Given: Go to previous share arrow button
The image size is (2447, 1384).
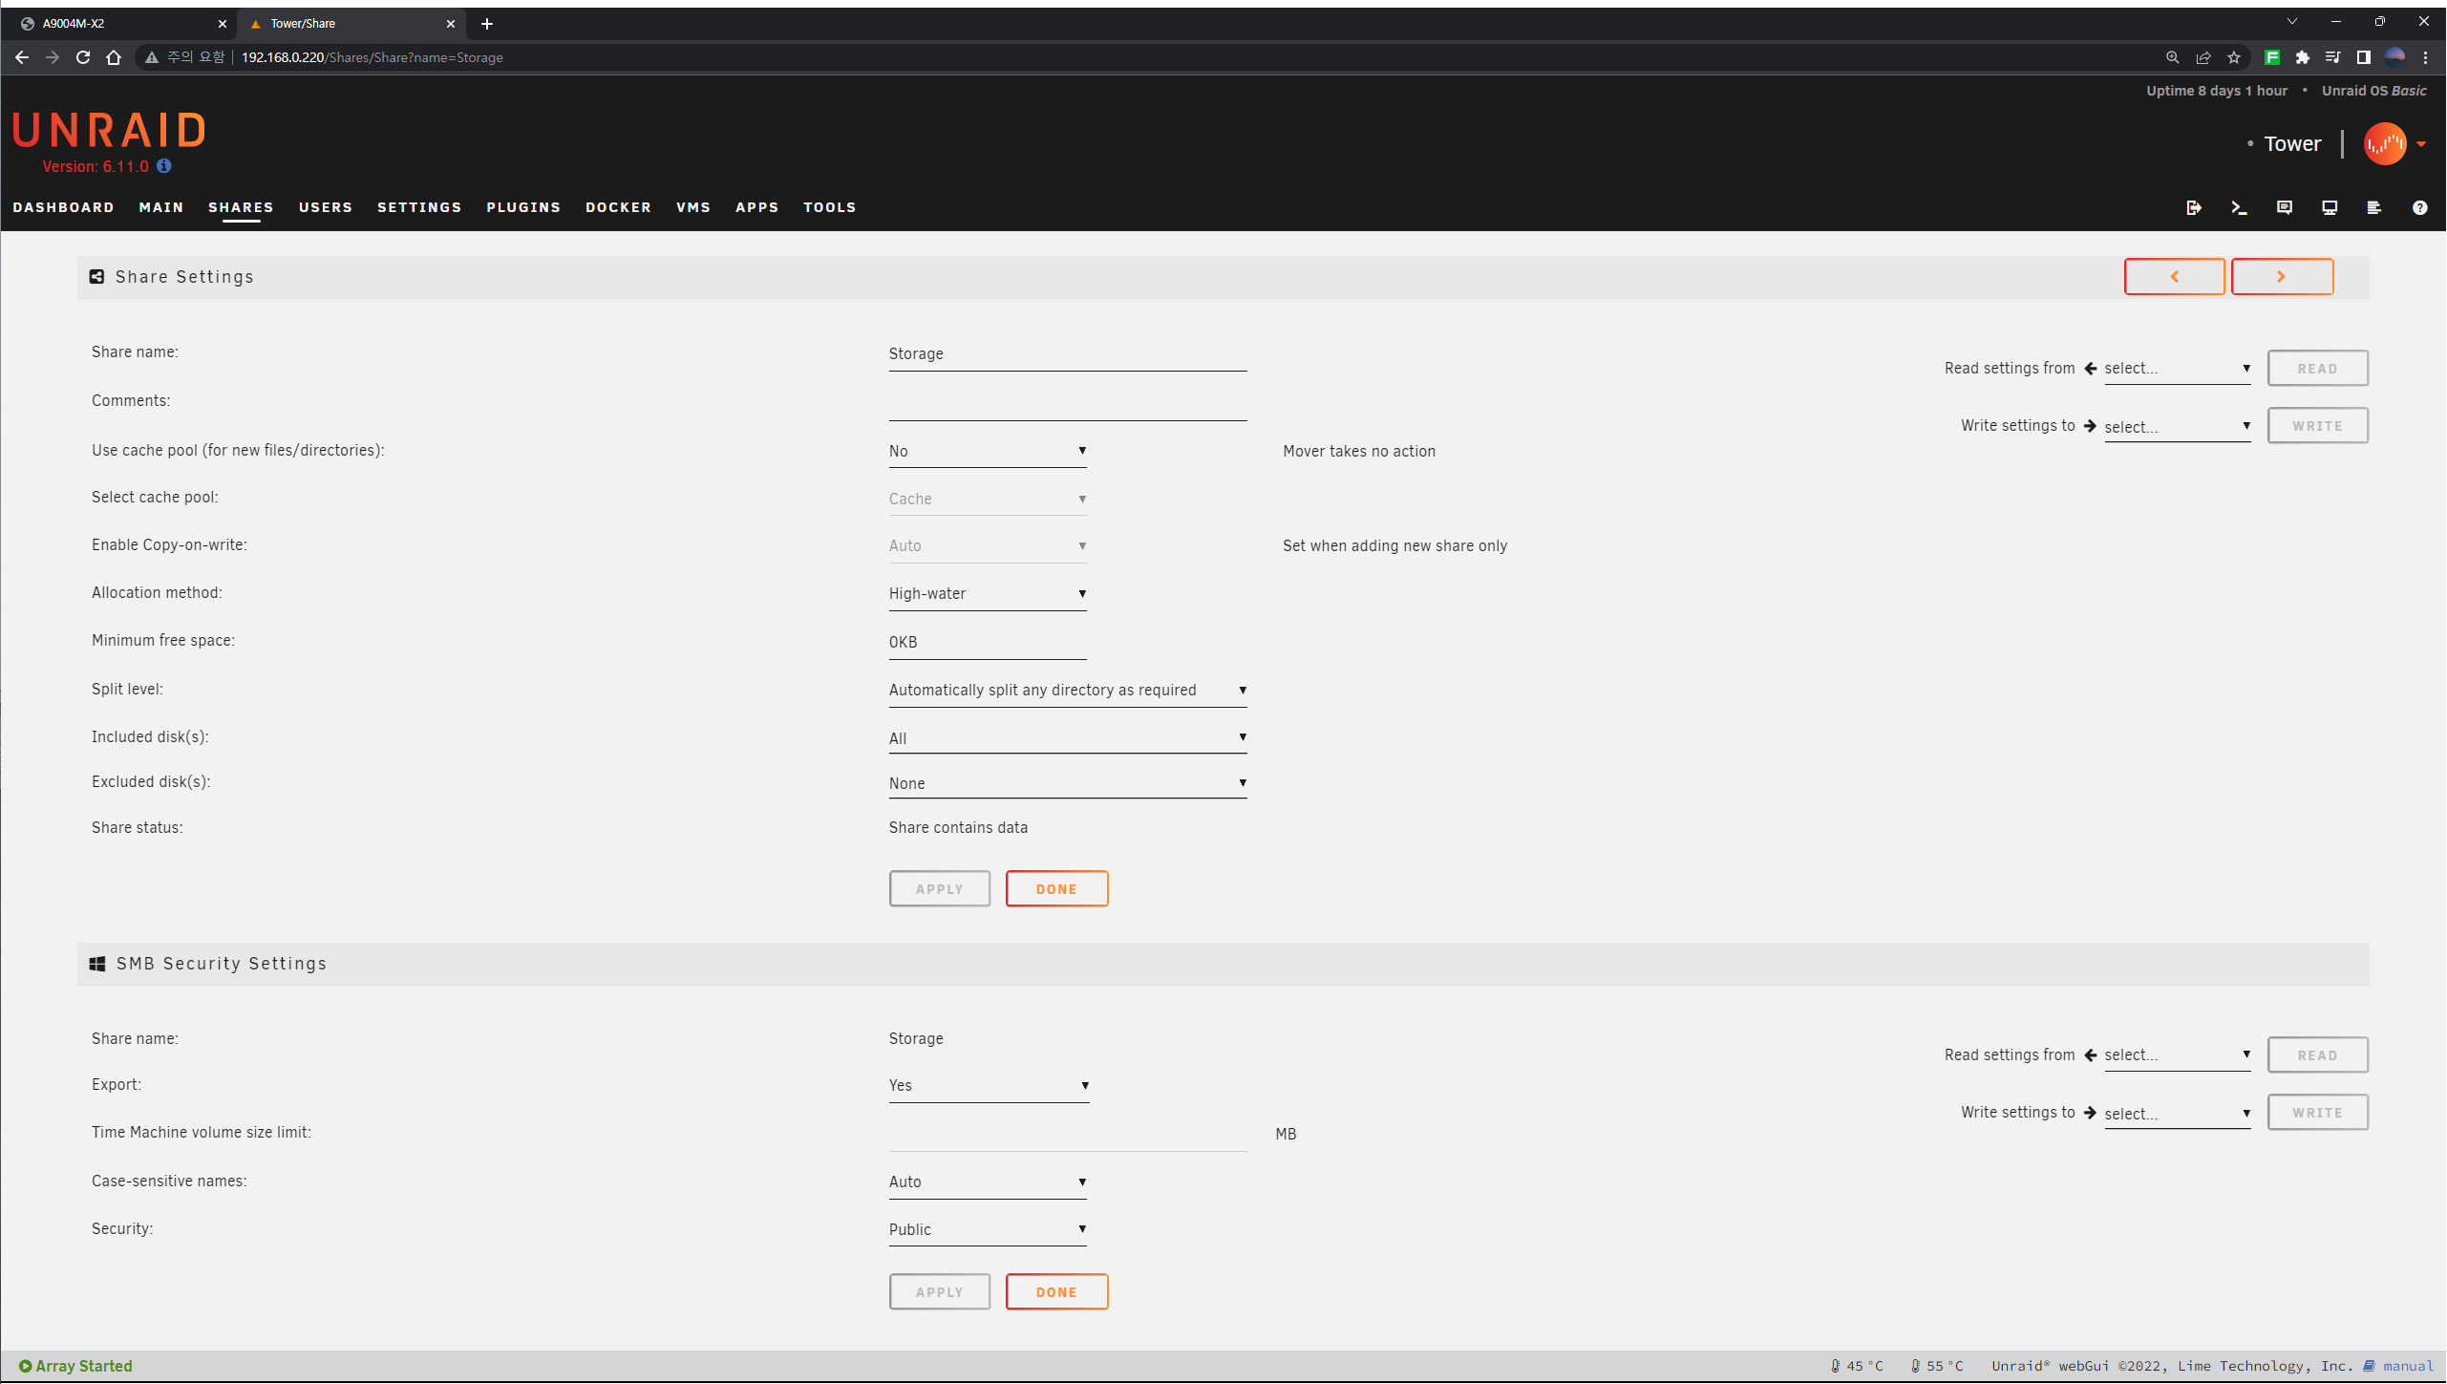Looking at the screenshot, I should [2174, 277].
